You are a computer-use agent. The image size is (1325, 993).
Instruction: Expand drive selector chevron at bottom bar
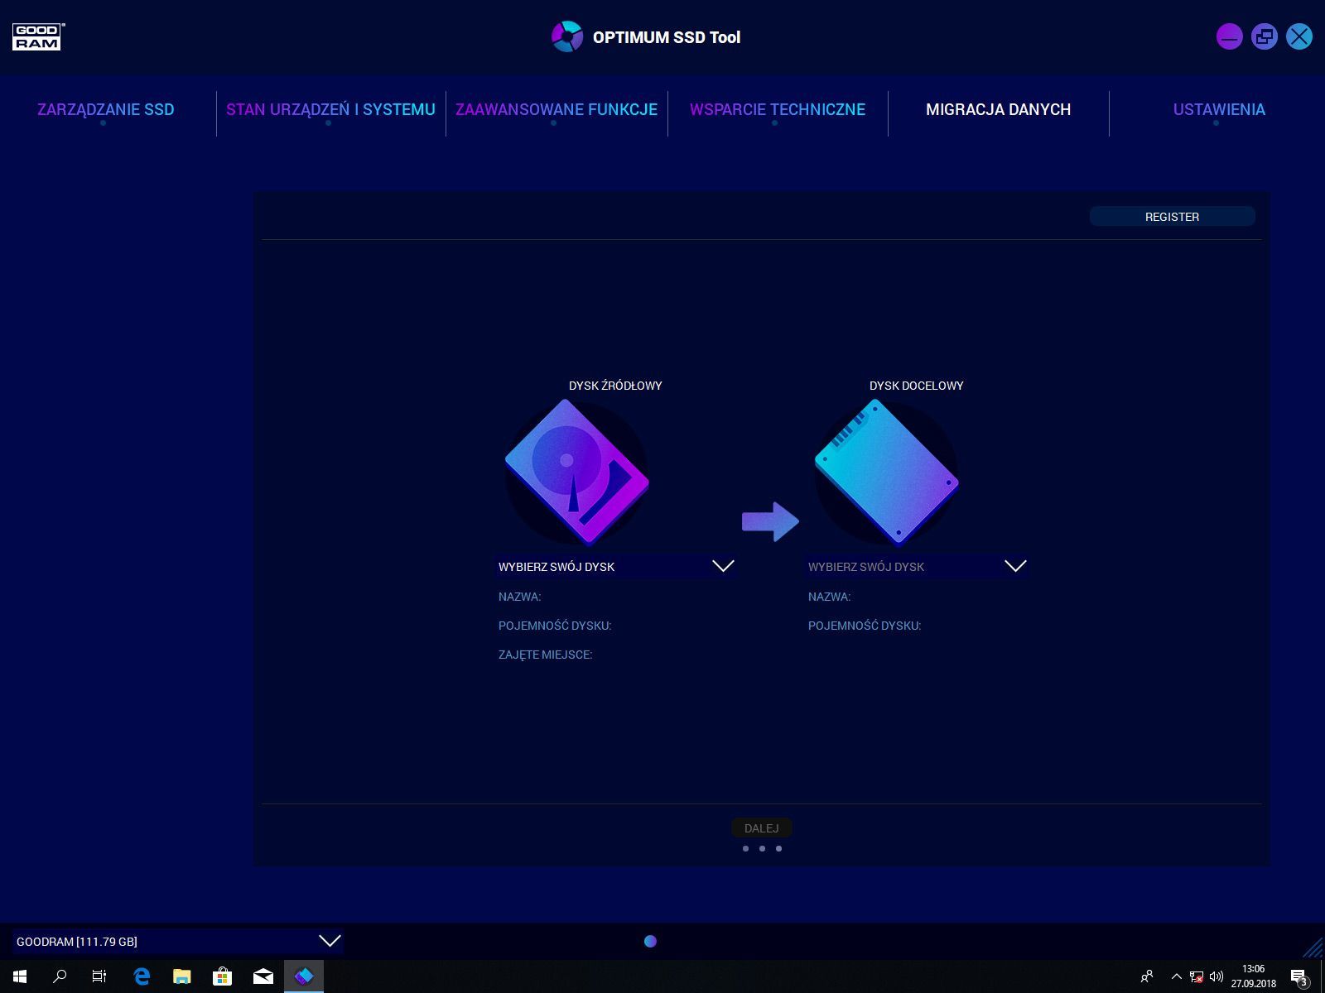pos(330,941)
